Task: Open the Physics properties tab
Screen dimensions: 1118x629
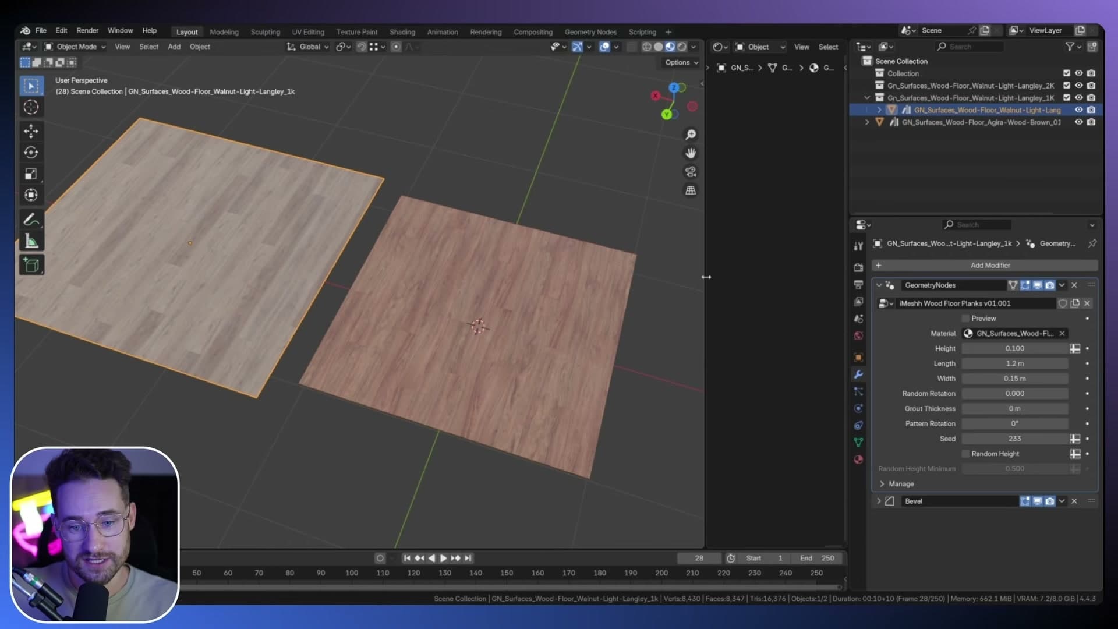Action: point(858,409)
